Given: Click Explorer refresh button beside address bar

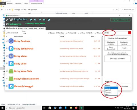Looking at the screenshot, I should point(117,10).
